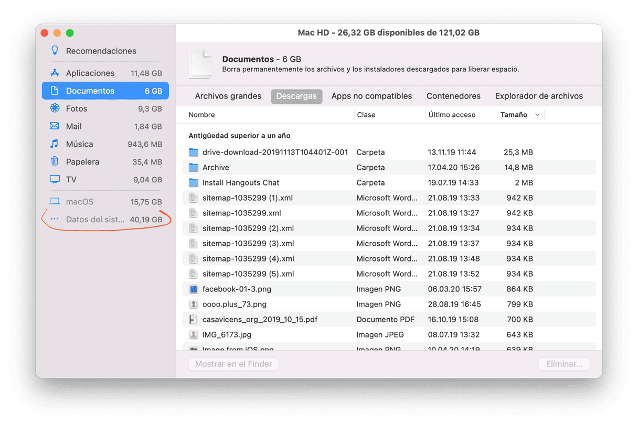Click PDF icon of casavicens_org_2019_10_15.pdf
The image size is (638, 425).
tap(194, 320)
